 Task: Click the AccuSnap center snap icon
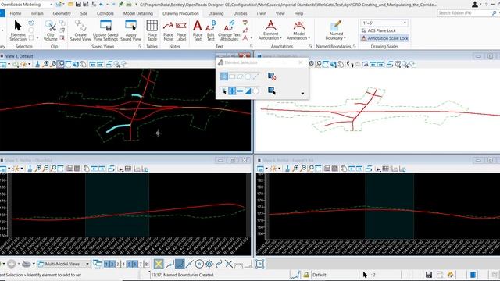(199, 264)
